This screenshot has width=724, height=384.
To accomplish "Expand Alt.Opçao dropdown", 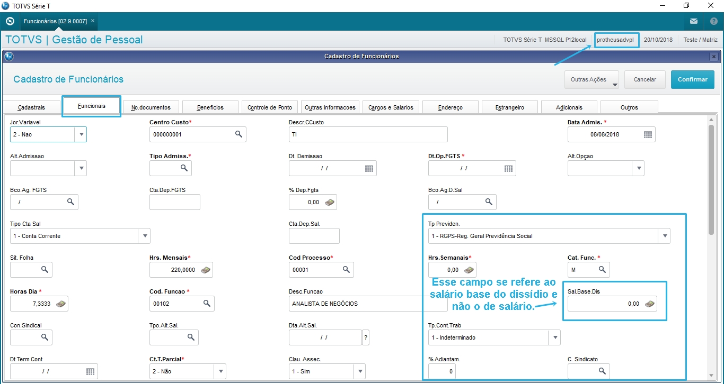I will pyautogui.click(x=639, y=168).
